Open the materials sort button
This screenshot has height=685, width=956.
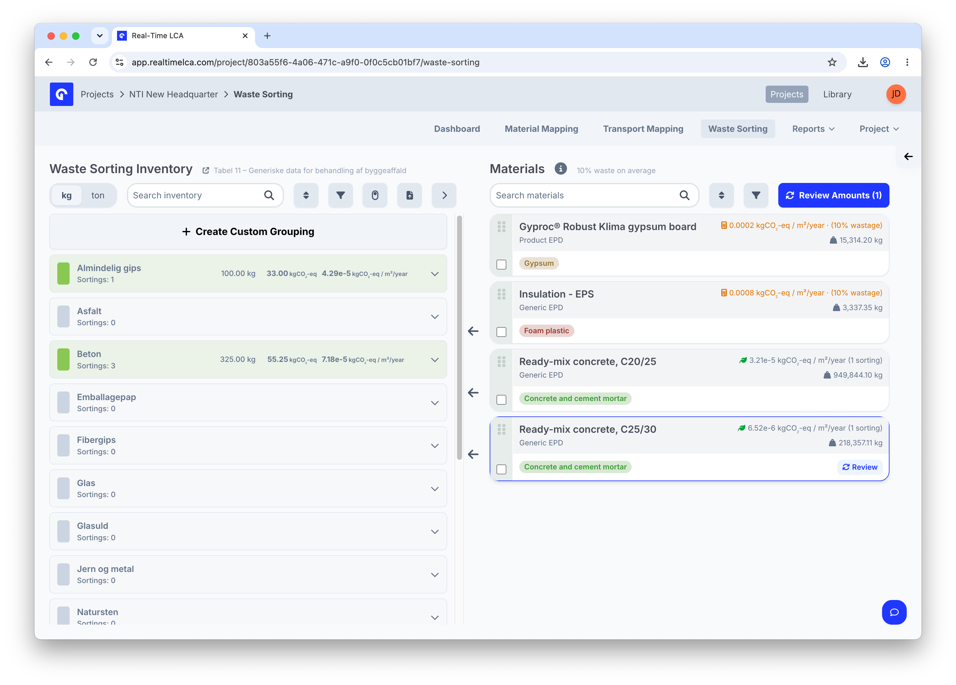coord(721,195)
